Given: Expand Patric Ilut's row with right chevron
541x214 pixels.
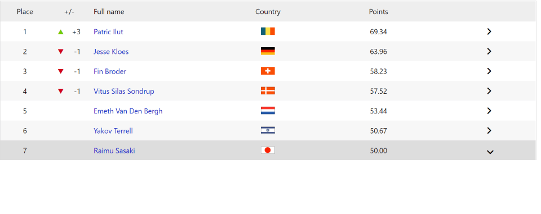Looking at the screenshot, I should point(489,31).
